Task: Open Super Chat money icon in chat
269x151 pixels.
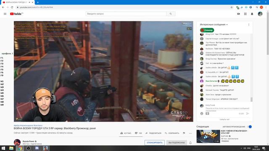Action: 207,114
